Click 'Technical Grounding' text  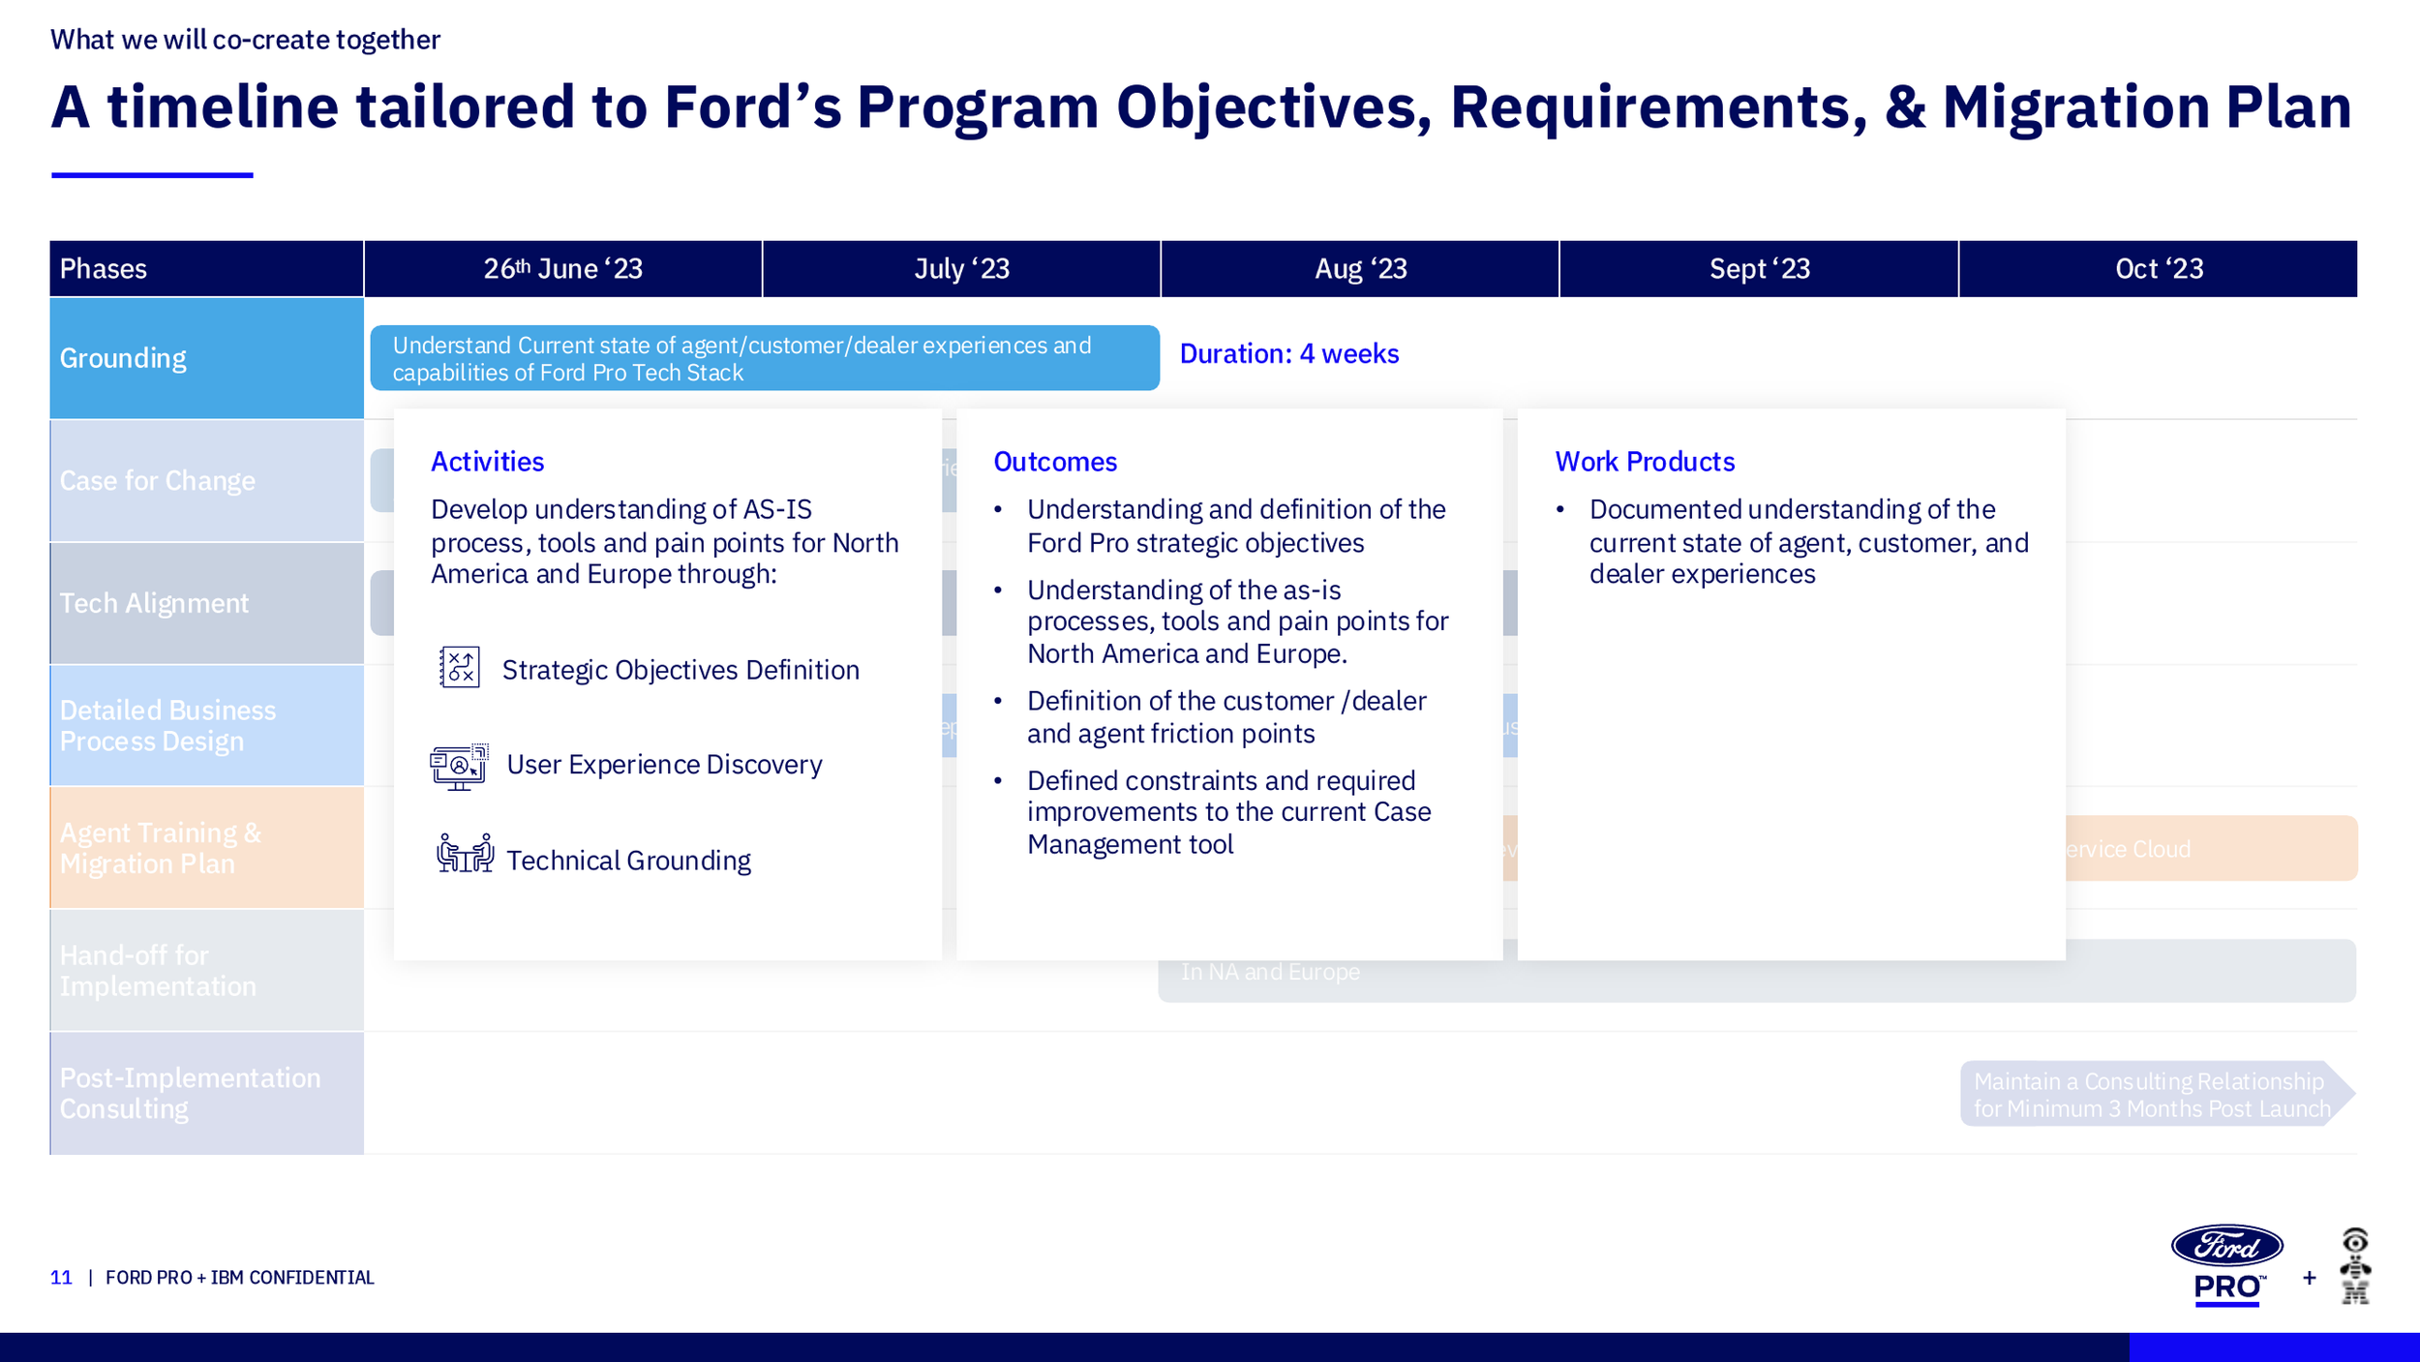coord(628,861)
